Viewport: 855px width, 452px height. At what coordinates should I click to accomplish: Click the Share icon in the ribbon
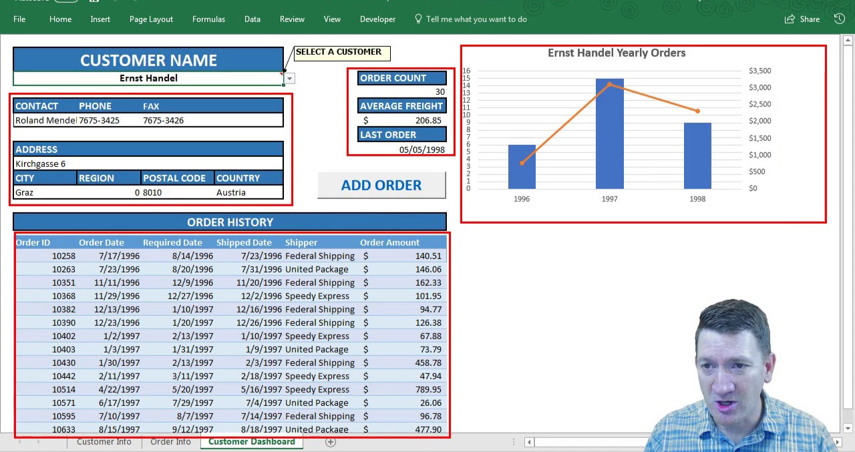[802, 19]
